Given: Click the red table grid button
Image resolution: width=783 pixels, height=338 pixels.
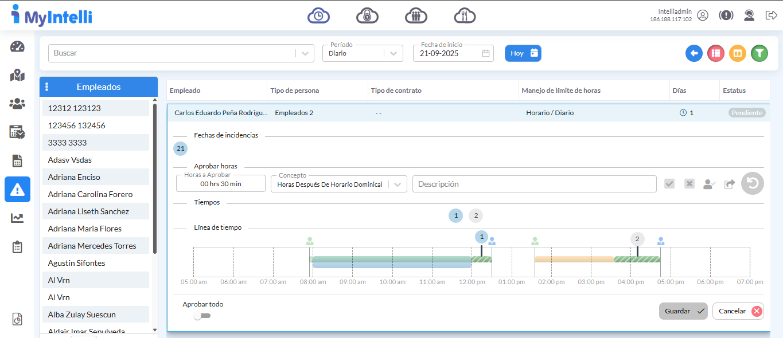Looking at the screenshot, I should [715, 53].
